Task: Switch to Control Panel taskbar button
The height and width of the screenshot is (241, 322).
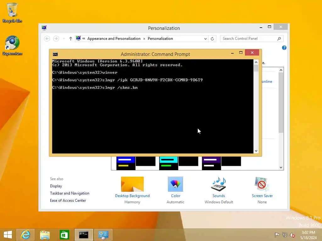Action: [103, 235]
